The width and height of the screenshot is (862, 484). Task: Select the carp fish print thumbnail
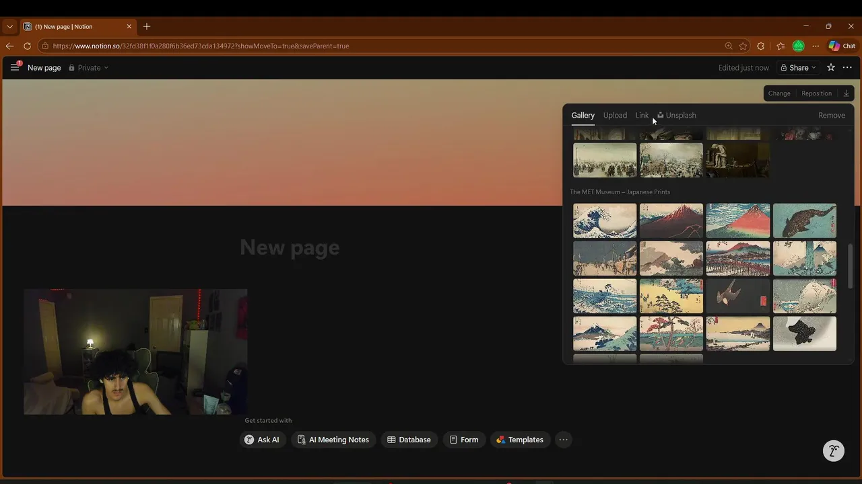[x=805, y=220]
